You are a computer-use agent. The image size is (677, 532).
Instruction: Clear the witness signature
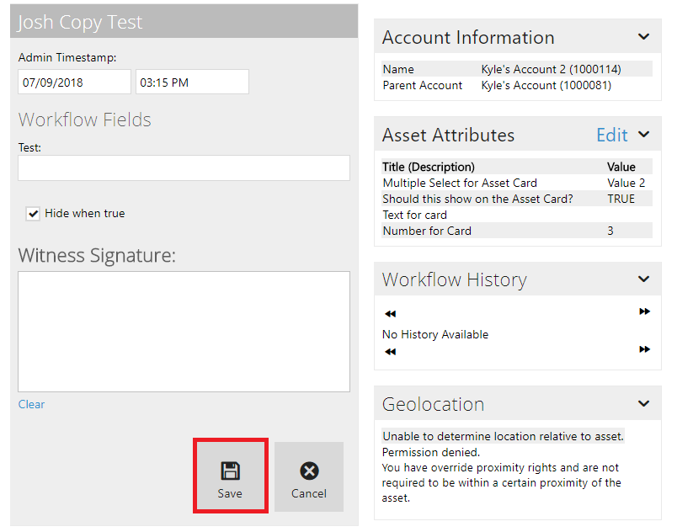click(32, 405)
